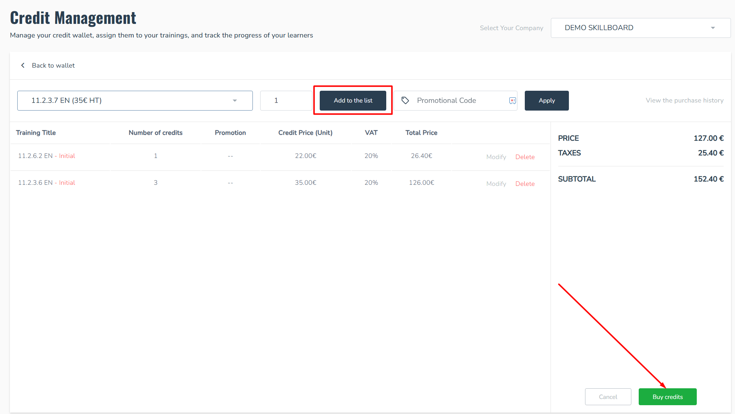Cancel the credit purchase
The width and height of the screenshot is (735, 414).
608,397
